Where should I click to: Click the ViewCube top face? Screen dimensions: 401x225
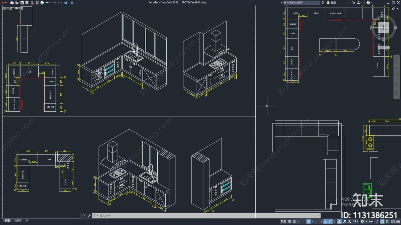(x=383, y=27)
